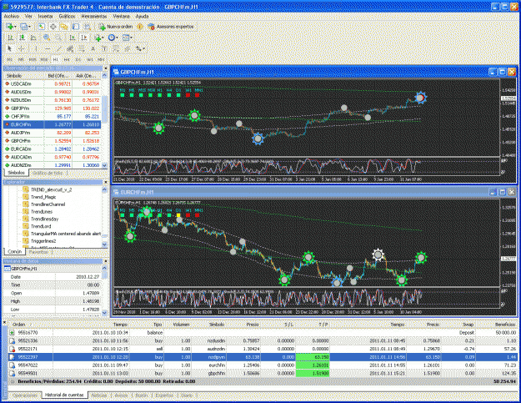This screenshot has height=403, width=521.
Task: Open the Noticias tab in the terminal
Action: (99, 395)
